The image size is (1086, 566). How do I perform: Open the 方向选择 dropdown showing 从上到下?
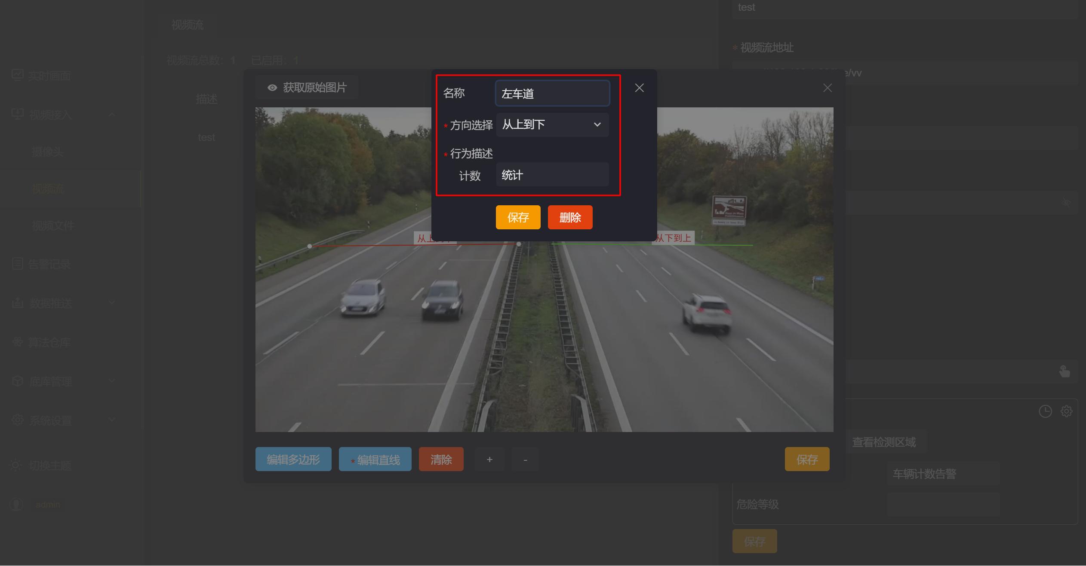552,125
